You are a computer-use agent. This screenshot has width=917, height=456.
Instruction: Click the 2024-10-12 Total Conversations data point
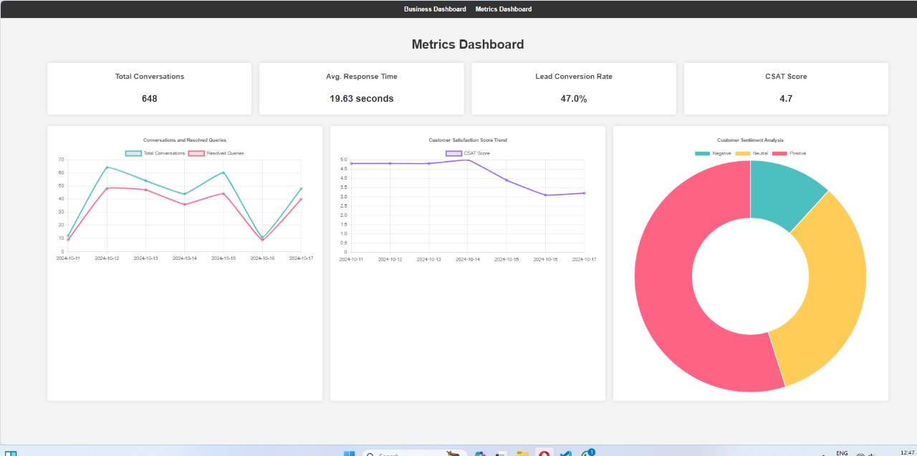tap(107, 168)
